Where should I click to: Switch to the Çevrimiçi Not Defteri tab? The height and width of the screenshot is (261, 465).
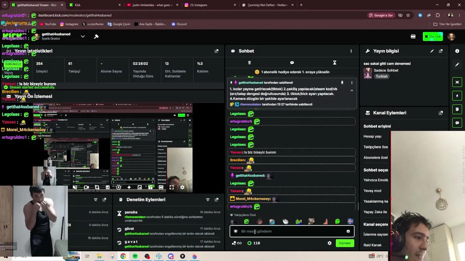click(x=267, y=5)
